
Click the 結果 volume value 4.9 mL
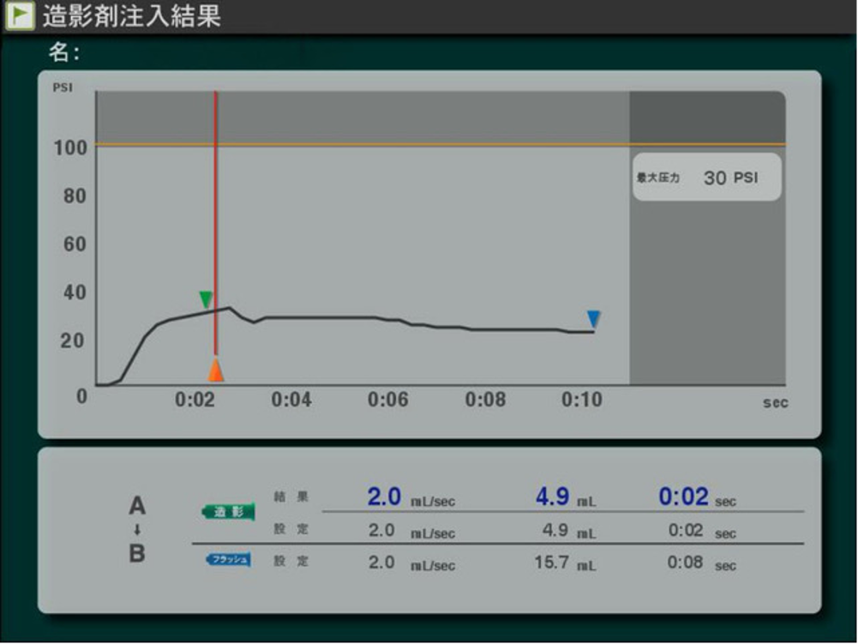click(566, 497)
